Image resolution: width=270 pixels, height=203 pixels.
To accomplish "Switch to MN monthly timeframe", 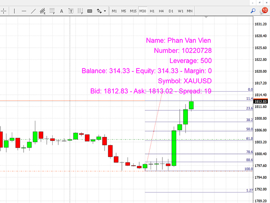I will (189, 11).
